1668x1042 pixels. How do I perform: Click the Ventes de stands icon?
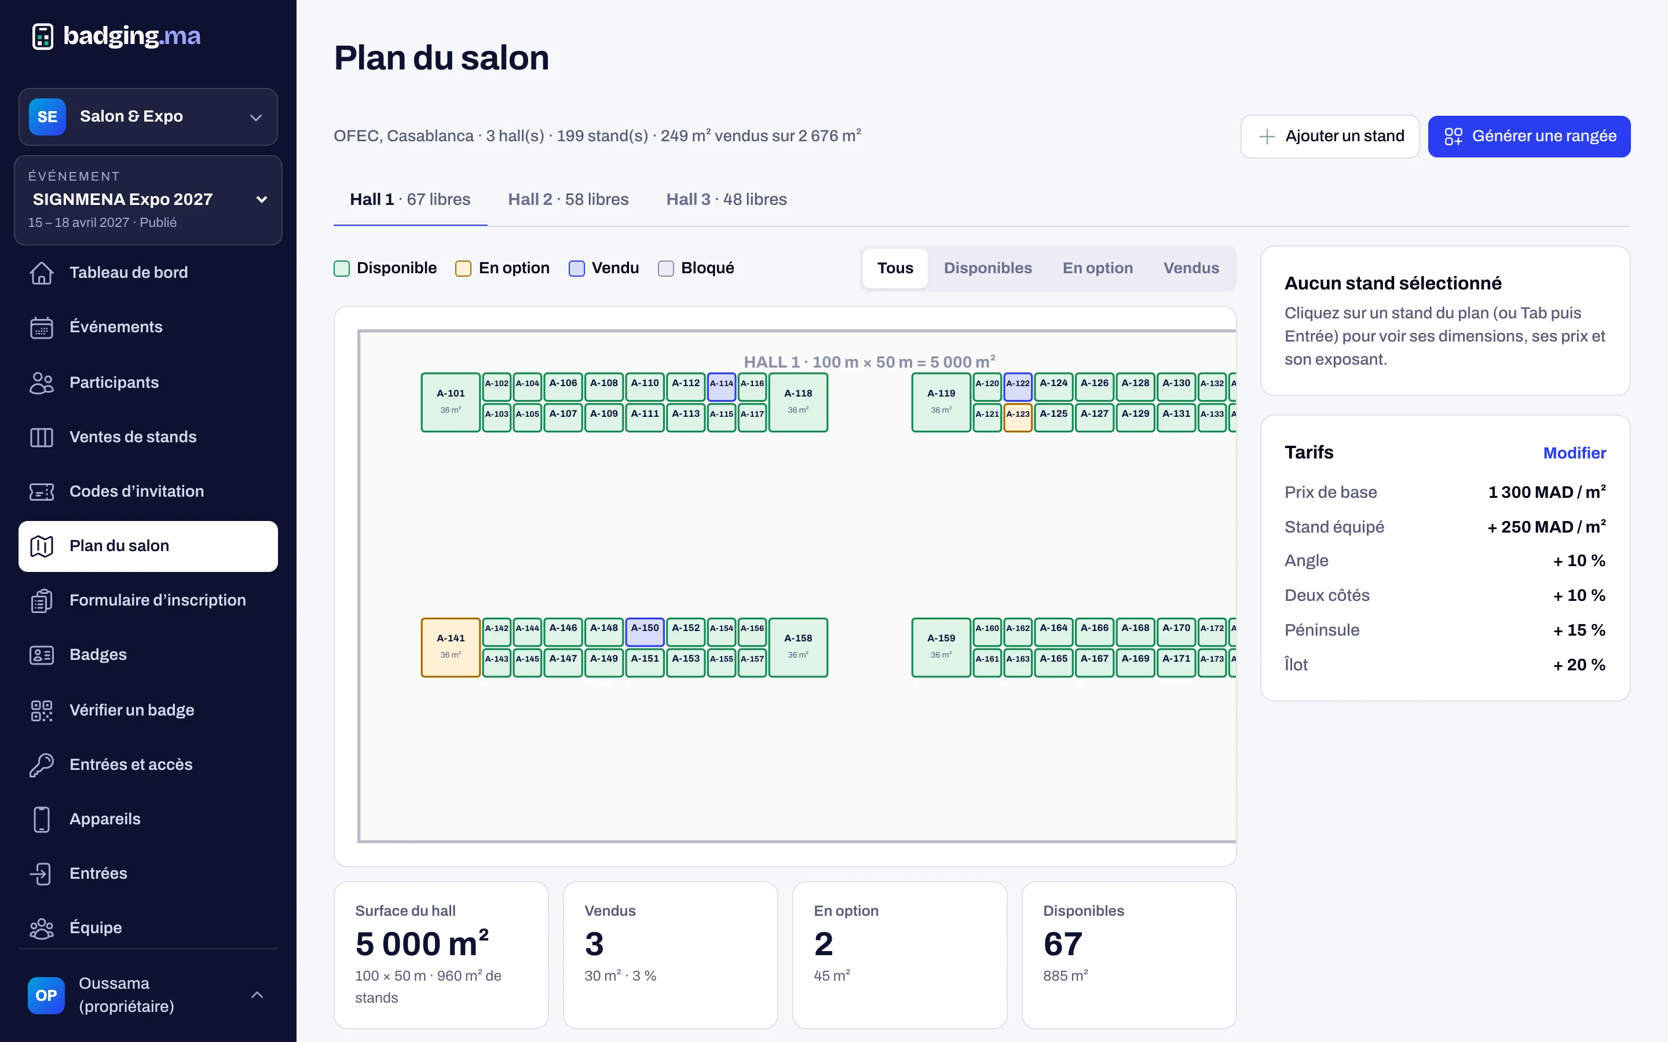tap(41, 437)
